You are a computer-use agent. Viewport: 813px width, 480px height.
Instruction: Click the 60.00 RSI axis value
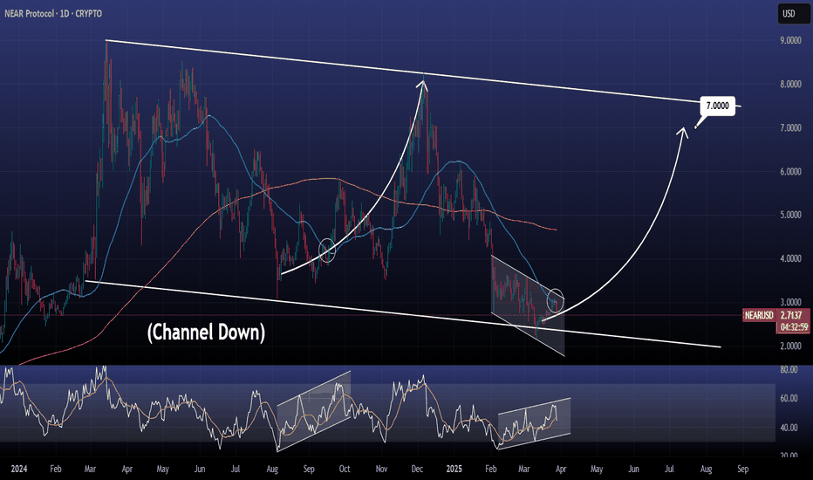click(789, 399)
